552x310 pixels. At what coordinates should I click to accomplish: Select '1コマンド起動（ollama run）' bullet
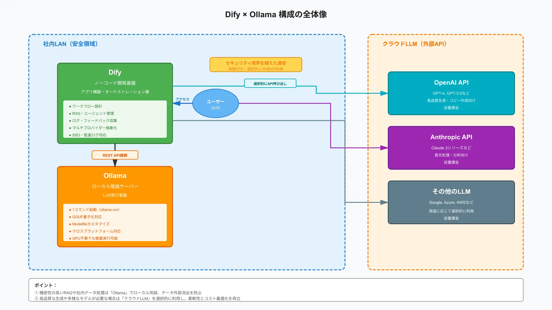point(95,210)
